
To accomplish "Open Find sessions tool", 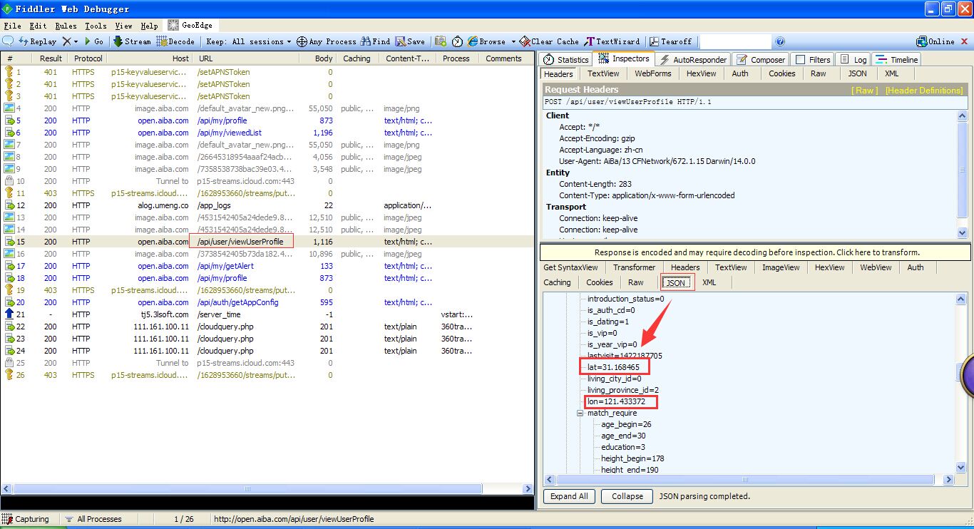I will (x=376, y=41).
